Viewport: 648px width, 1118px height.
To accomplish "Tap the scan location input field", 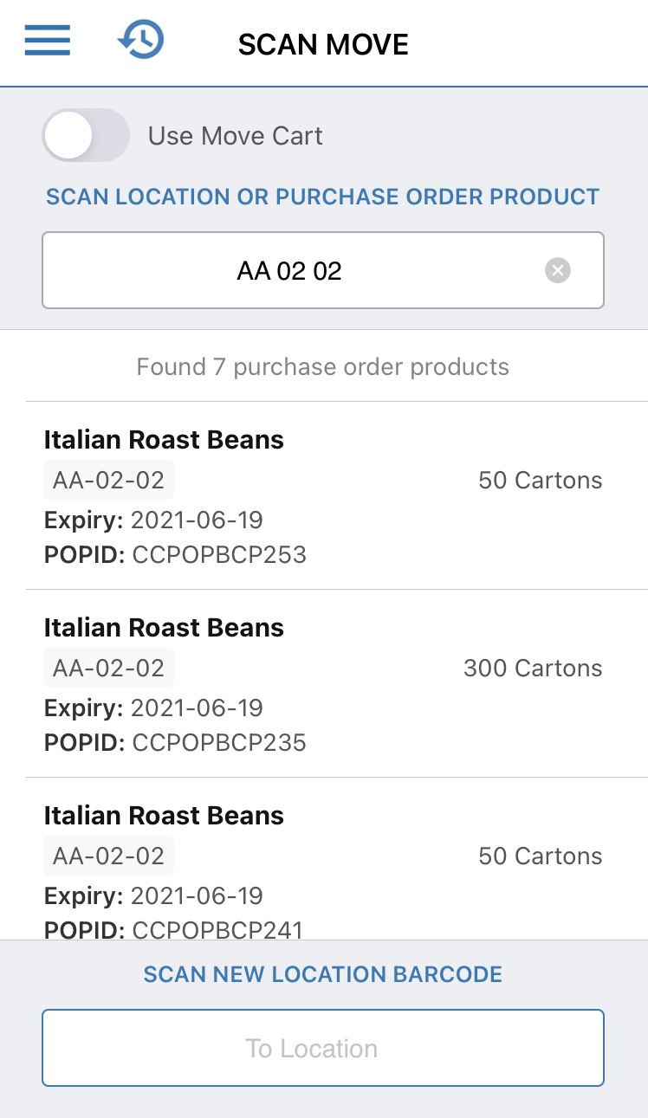I will 290,271.
